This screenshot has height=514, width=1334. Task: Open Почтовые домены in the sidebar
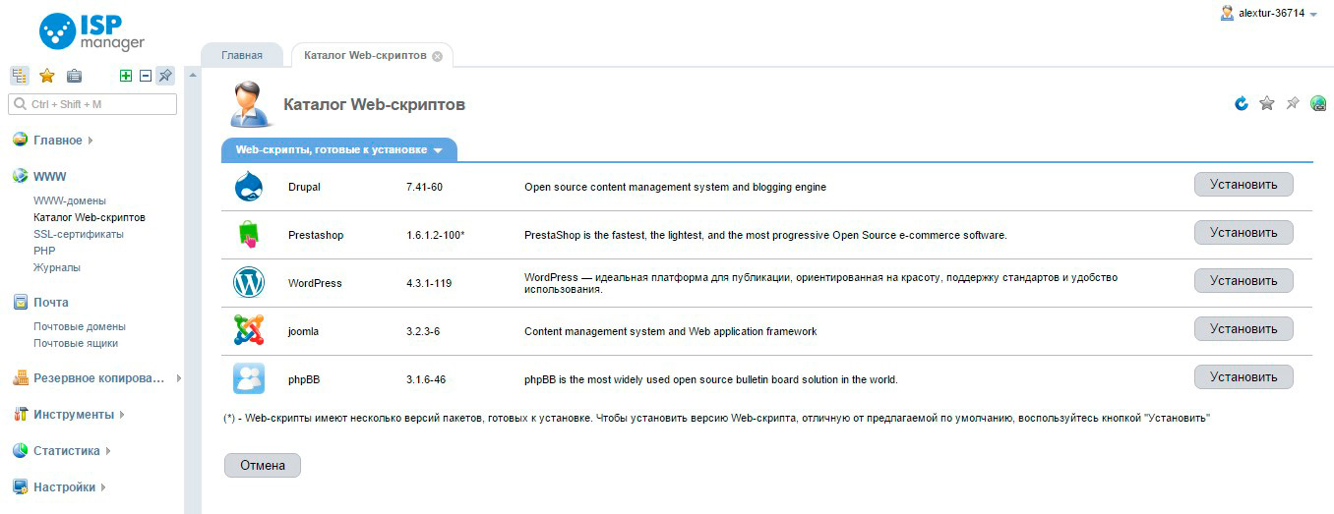click(x=80, y=326)
